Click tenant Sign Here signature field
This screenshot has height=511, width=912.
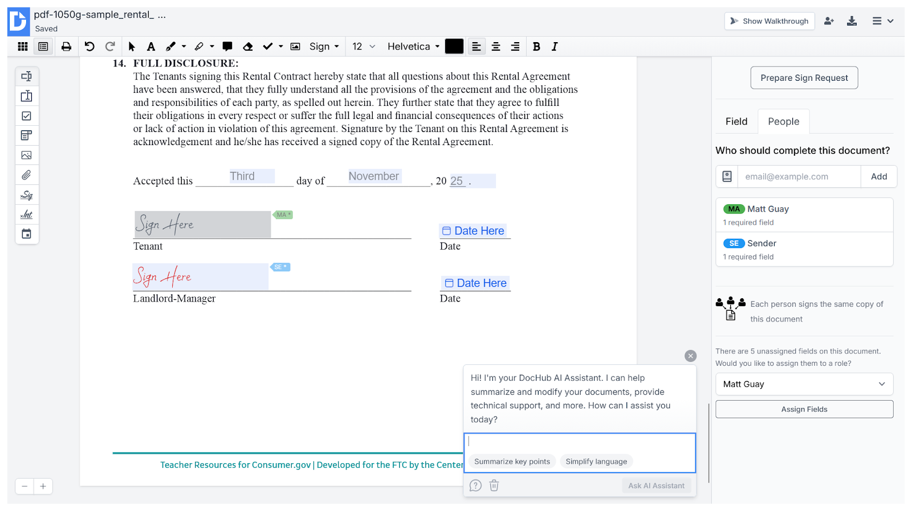click(x=202, y=225)
